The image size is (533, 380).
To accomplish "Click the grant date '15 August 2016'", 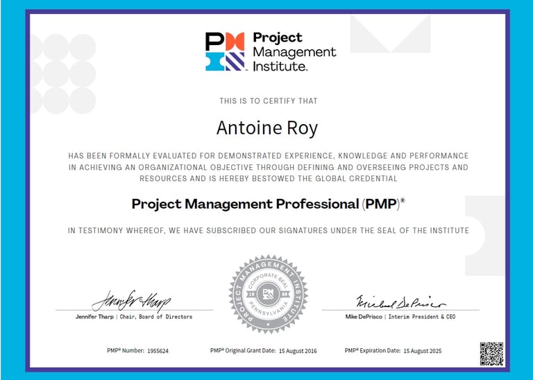I will click(298, 351).
